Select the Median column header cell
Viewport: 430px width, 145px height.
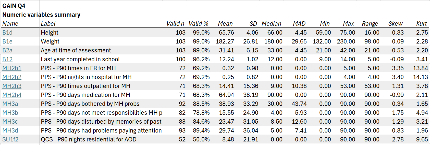tap(271, 24)
